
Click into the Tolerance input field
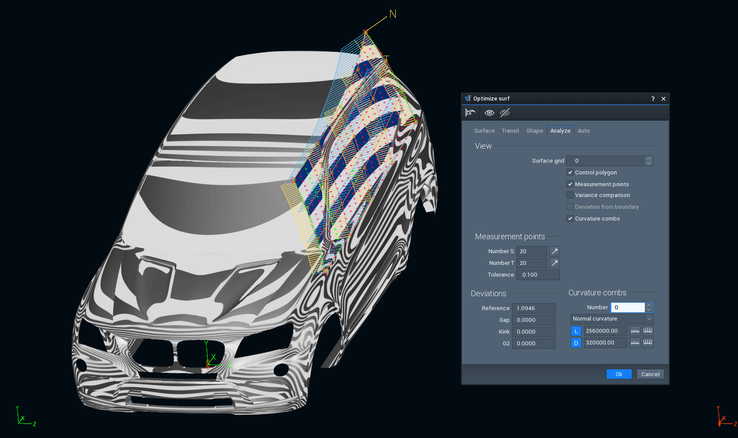pos(538,275)
